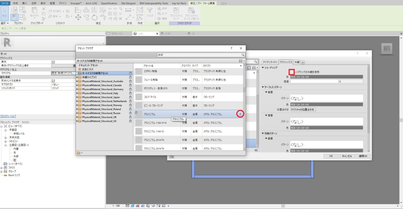Screen dimensions: 403x209
Task: Click the add asset plus button beside 外観 tab
Action: (303, 62)
